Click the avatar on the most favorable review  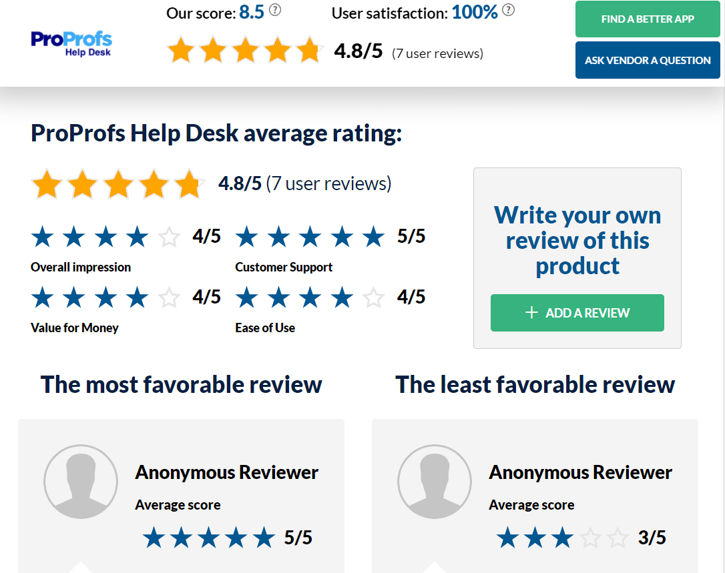(x=81, y=482)
